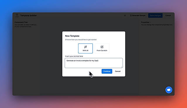Expand the Properties panel chevron
187x108 pixels.
click(x=150, y=22)
